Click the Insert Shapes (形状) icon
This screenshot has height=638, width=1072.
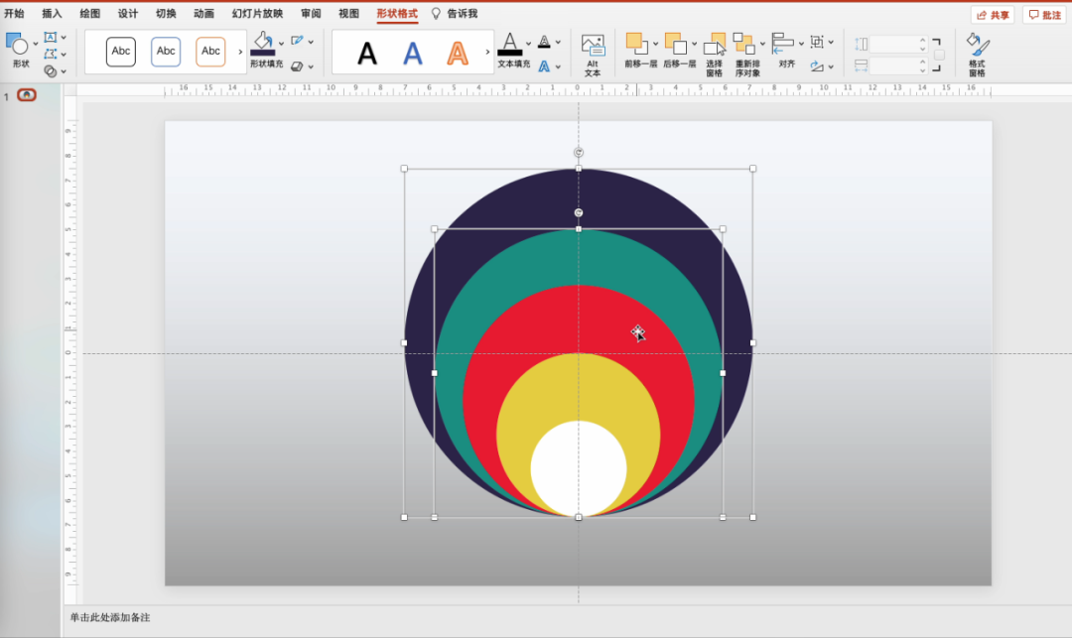pos(17,45)
